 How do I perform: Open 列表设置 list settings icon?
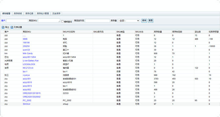12,27
